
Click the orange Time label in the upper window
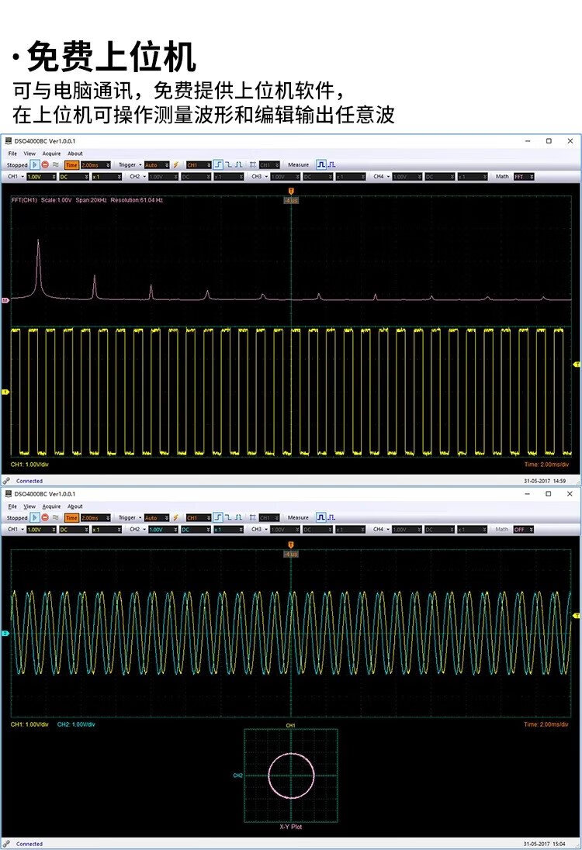71,165
